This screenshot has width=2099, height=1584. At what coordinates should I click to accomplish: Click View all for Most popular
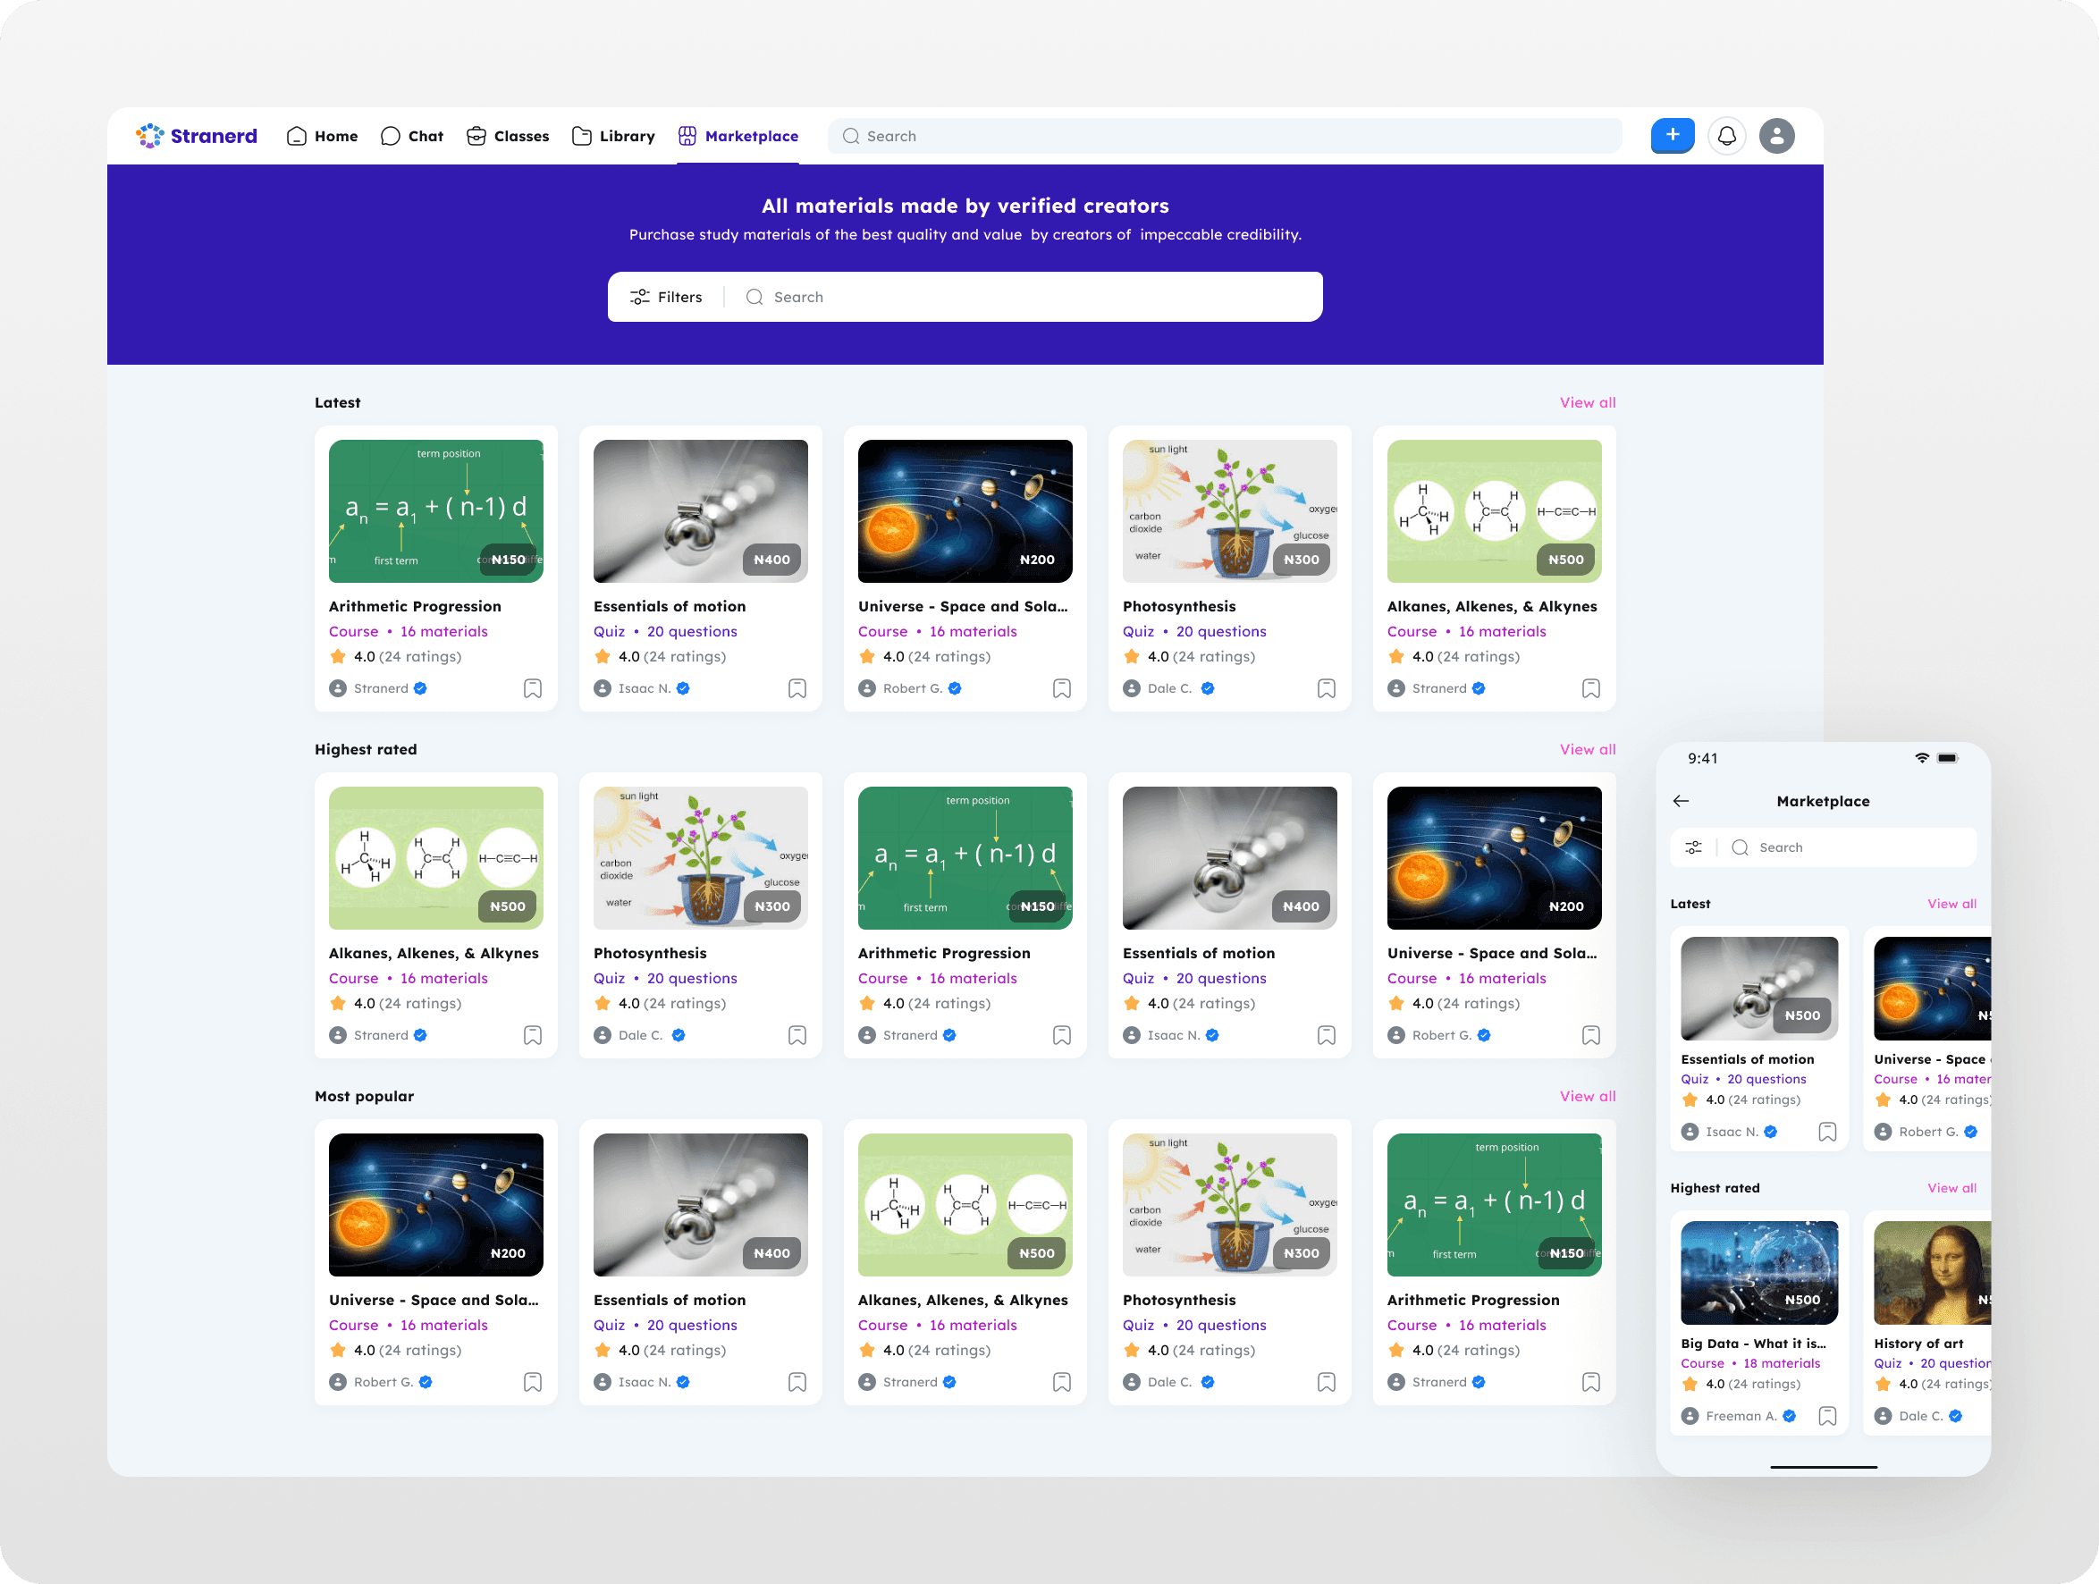click(x=1587, y=1096)
